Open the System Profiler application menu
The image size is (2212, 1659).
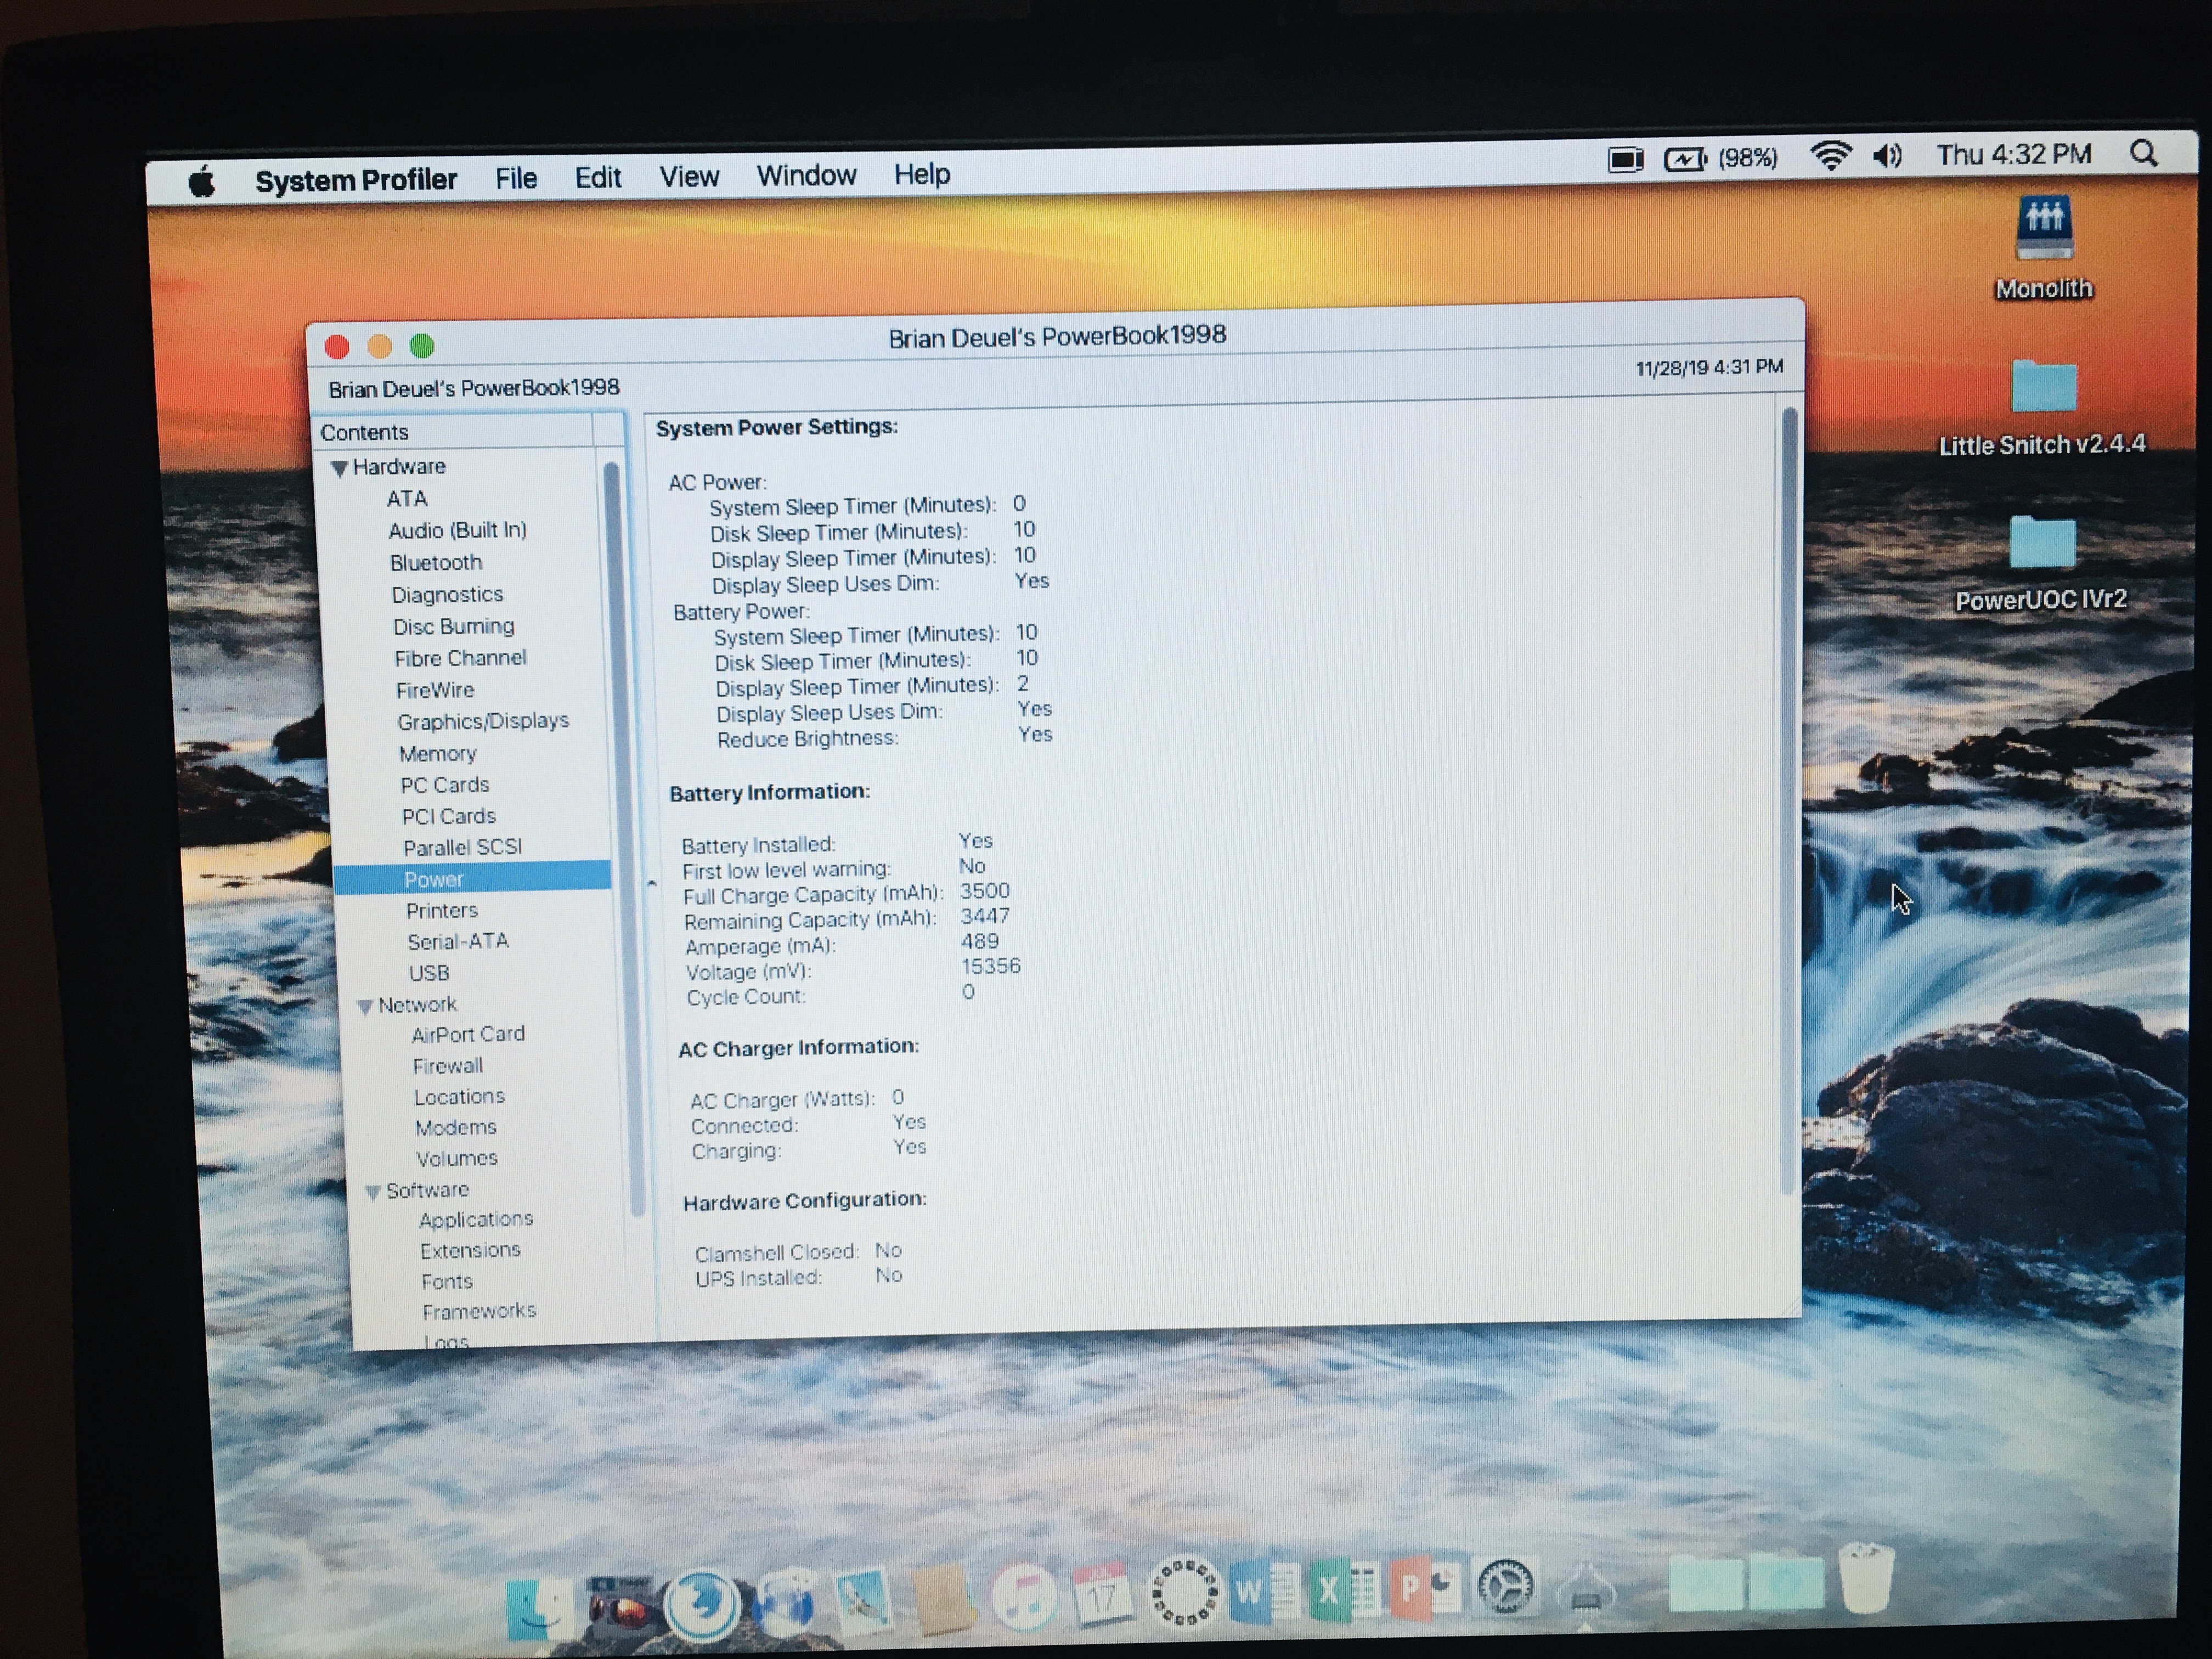[x=356, y=180]
